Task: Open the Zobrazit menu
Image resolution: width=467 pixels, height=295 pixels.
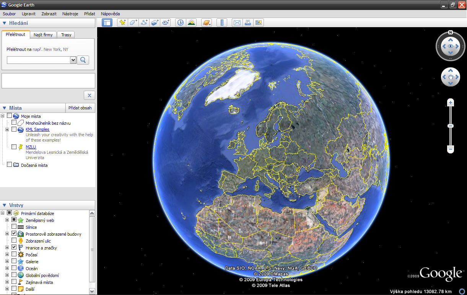Action: [49, 14]
